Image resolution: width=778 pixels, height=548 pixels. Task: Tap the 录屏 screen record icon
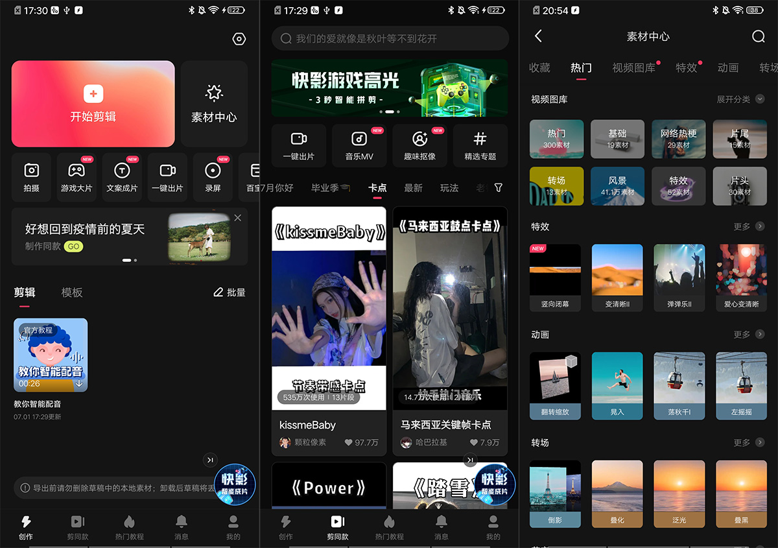pos(213,171)
